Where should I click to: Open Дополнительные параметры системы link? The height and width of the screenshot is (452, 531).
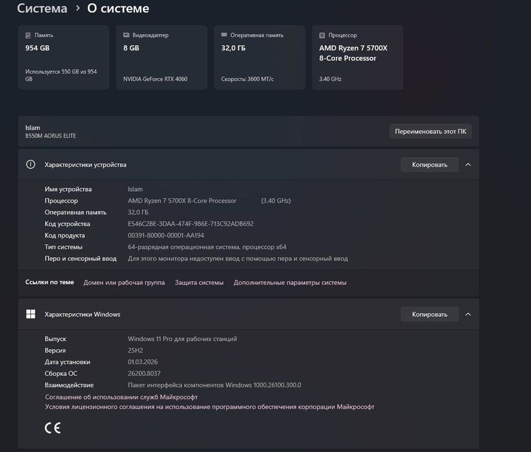point(290,282)
